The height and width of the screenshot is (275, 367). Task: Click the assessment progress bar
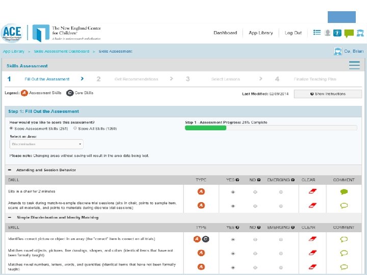271,128
